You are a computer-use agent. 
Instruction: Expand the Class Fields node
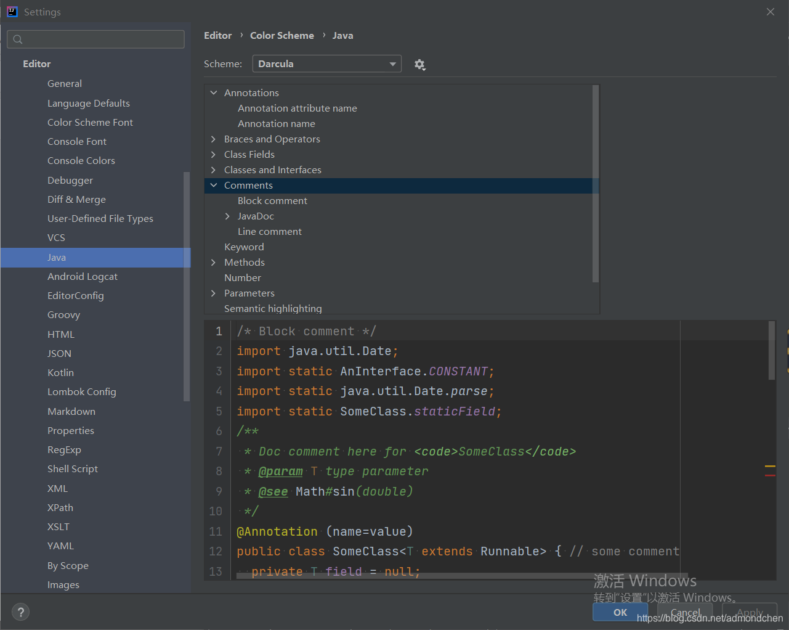click(x=214, y=154)
